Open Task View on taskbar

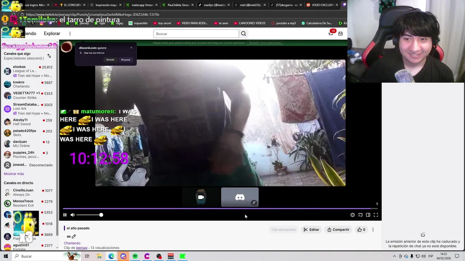(x=87, y=256)
